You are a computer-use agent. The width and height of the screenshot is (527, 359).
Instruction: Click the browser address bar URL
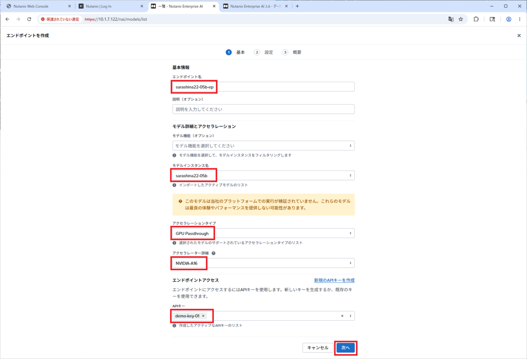coord(116,19)
